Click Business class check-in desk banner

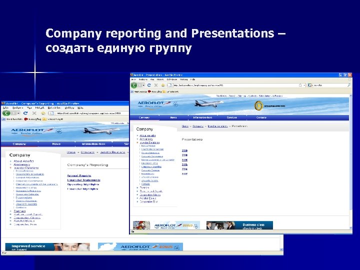click(x=239, y=225)
